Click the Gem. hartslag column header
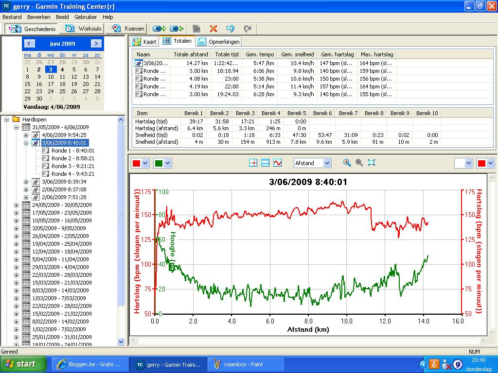 click(337, 54)
